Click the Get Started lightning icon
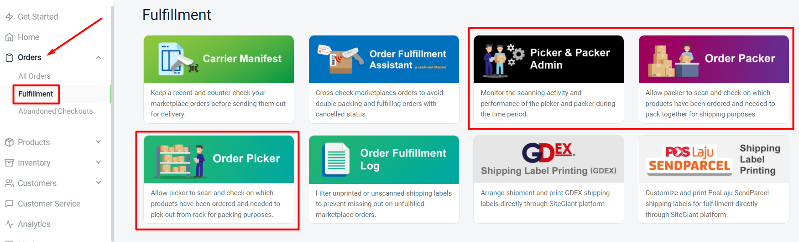This screenshot has width=799, height=242. pyautogui.click(x=9, y=17)
